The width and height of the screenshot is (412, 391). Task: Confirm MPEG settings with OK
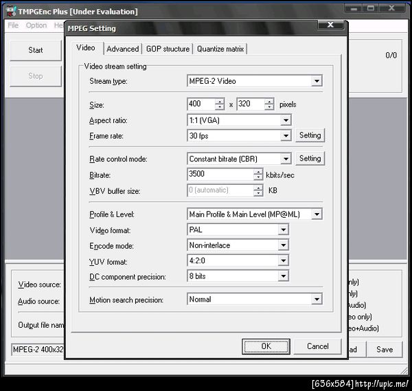coord(266,346)
